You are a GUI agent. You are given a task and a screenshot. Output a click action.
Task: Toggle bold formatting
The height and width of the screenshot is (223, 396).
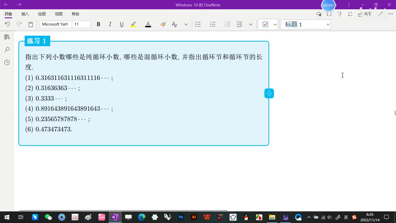tap(98, 24)
